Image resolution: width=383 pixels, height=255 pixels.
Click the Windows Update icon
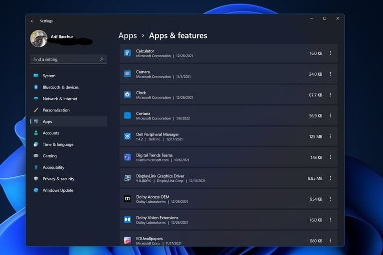36,190
